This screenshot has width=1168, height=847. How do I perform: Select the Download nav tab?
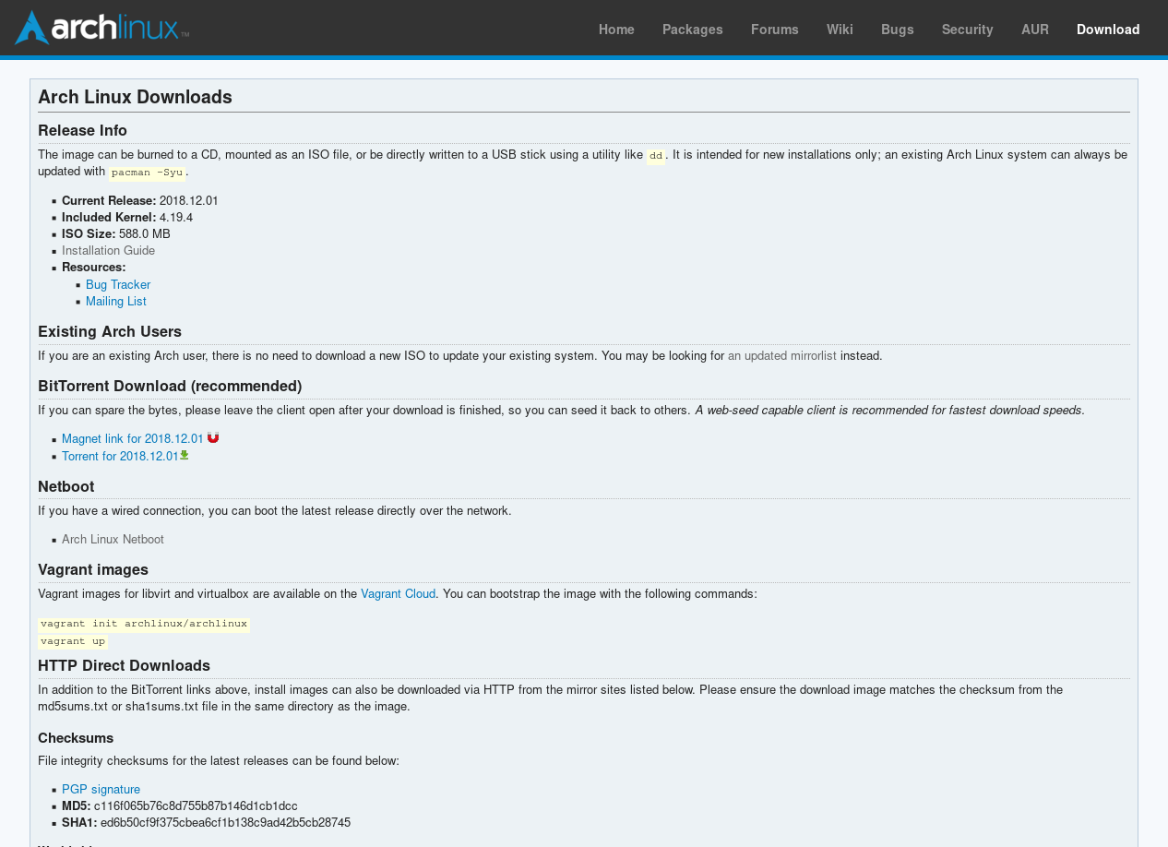pyautogui.click(x=1107, y=30)
